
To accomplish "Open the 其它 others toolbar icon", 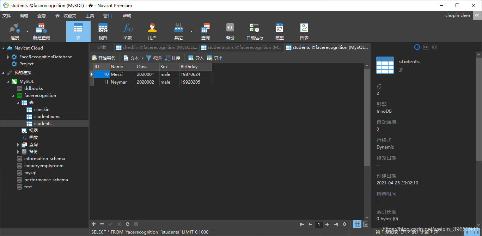I will (179, 32).
